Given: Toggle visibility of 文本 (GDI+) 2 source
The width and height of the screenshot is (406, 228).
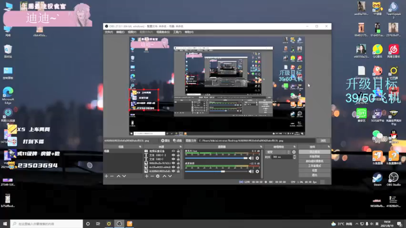Looking at the screenshot, I should [173, 155].
